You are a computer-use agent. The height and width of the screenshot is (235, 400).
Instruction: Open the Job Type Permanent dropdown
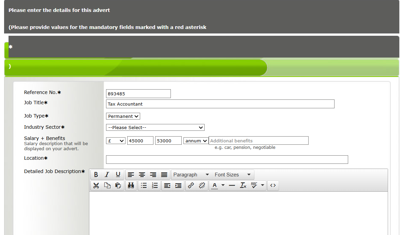[123, 116]
